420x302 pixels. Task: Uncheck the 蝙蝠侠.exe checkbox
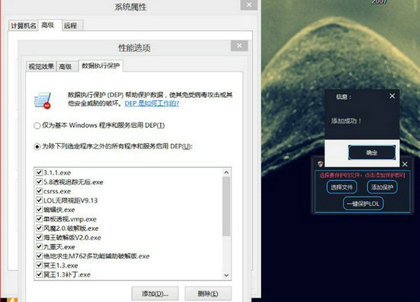pyautogui.click(x=39, y=209)
